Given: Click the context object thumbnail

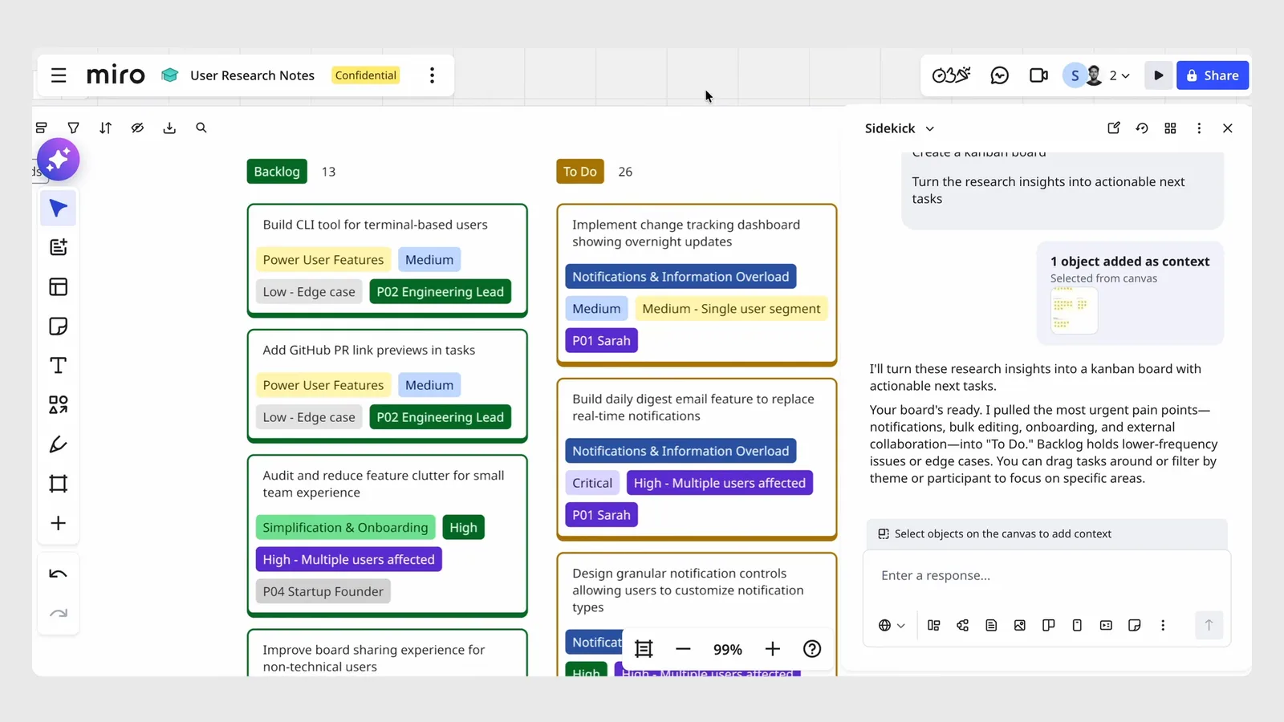Looking at the screenshot, I should click(x=1074, y=310).
